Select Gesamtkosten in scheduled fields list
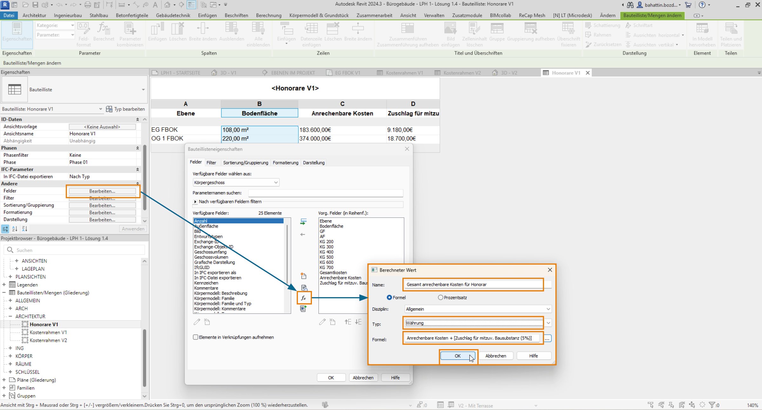This screenshot has width=762, height=410. [x=333, y=273]
